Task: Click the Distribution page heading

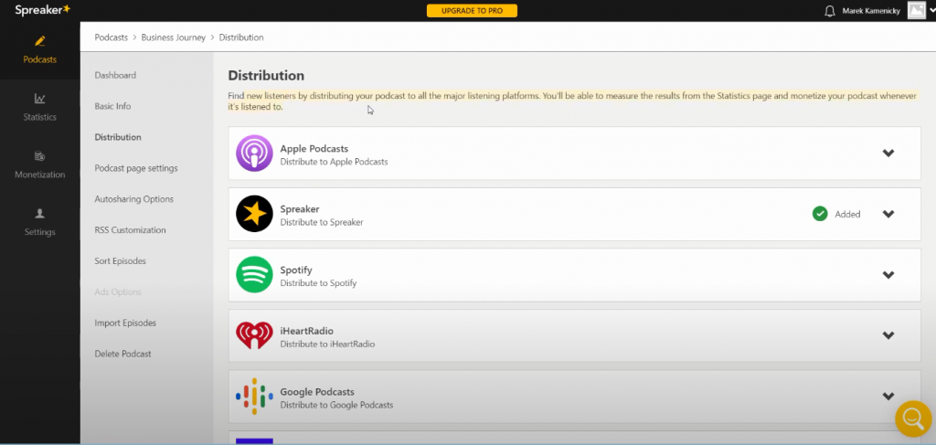Action: click(x=266, y=76)
